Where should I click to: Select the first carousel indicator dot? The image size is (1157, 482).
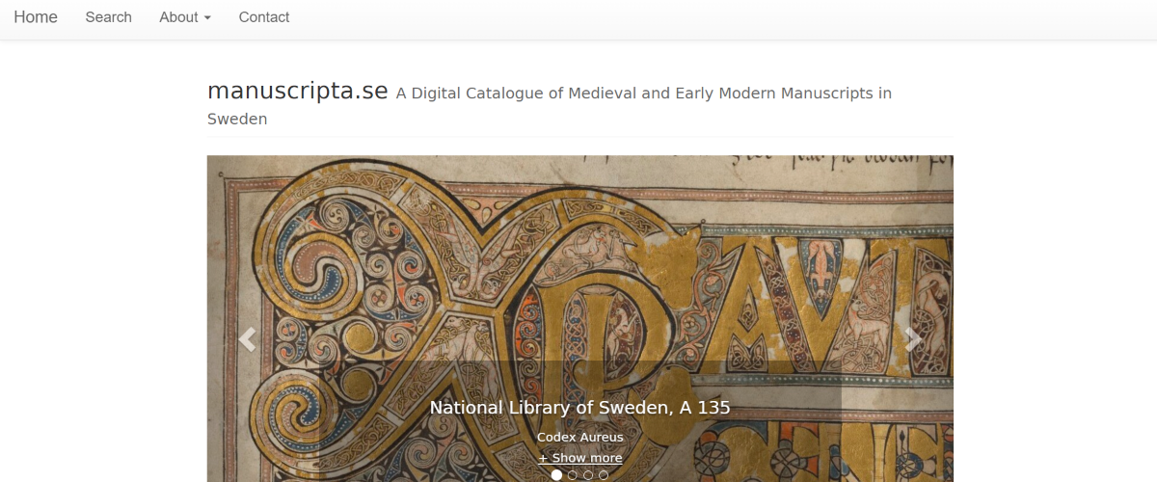tap(556, 474)
